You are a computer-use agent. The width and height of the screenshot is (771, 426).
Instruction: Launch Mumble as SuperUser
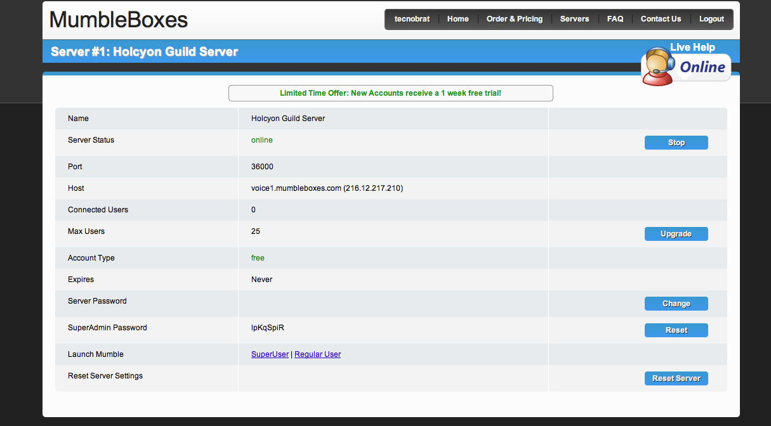(270, 354)
